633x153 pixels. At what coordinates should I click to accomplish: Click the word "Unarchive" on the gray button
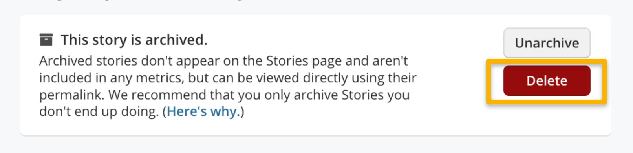547,43
